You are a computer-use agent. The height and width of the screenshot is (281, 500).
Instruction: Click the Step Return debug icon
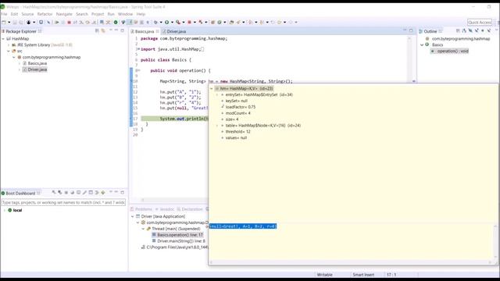click(94, 23)
